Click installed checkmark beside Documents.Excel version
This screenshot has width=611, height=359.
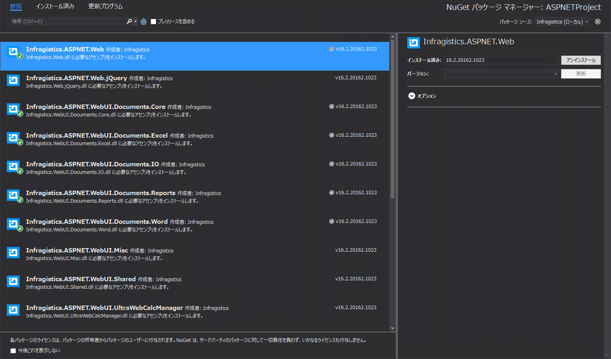pos(332,135)
